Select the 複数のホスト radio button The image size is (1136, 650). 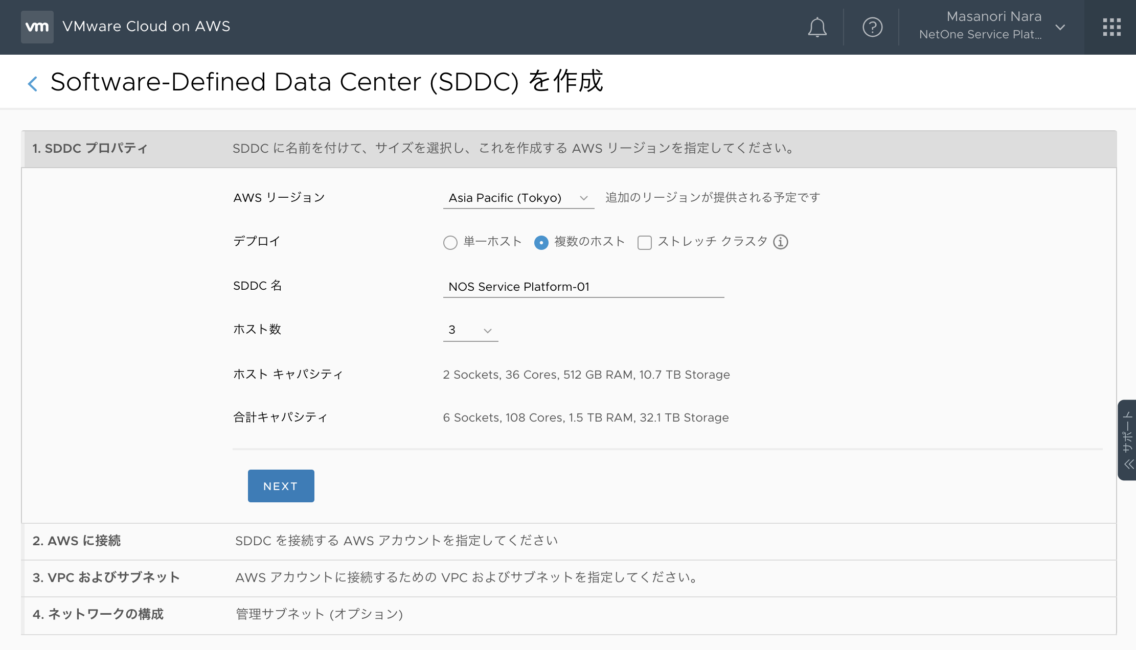(x=541, y=242)
